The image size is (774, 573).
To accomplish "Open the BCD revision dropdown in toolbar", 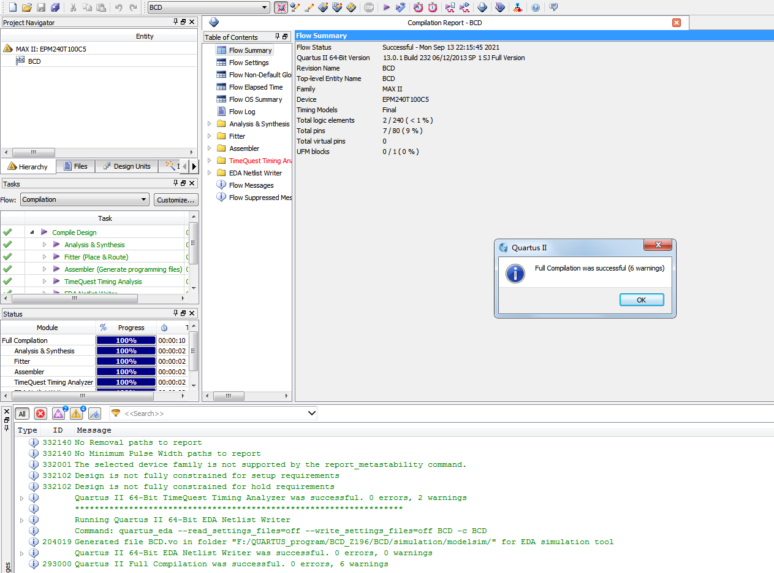I will pos(208,7).
